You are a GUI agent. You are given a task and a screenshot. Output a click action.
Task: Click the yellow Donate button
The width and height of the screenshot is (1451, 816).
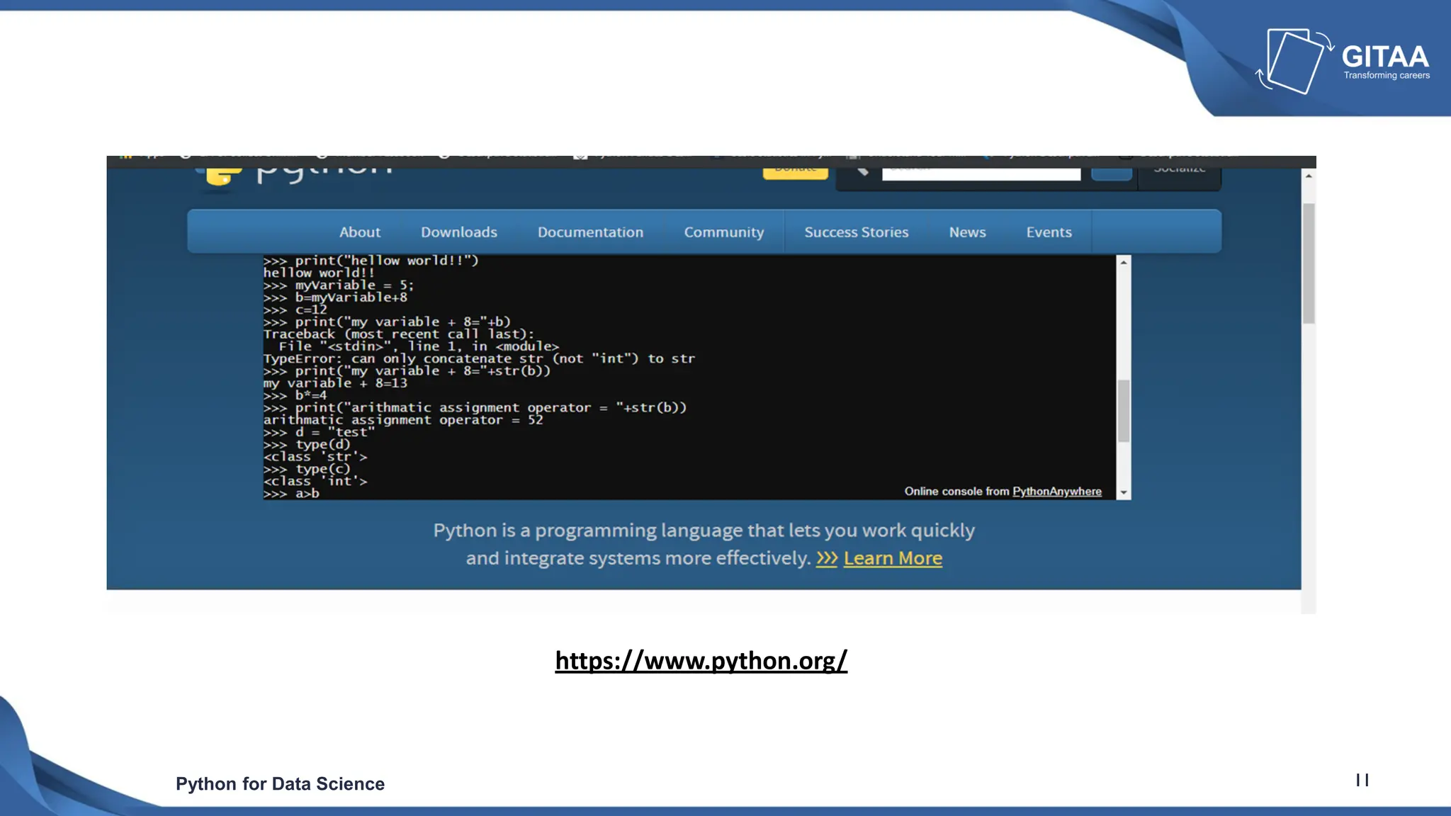point(795,172)
